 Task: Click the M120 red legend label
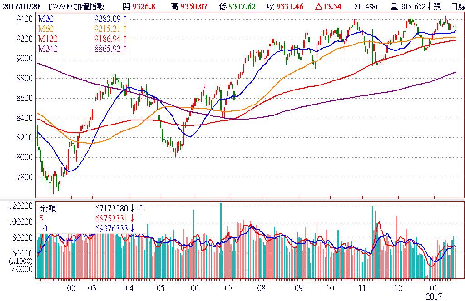pos(49,39)
